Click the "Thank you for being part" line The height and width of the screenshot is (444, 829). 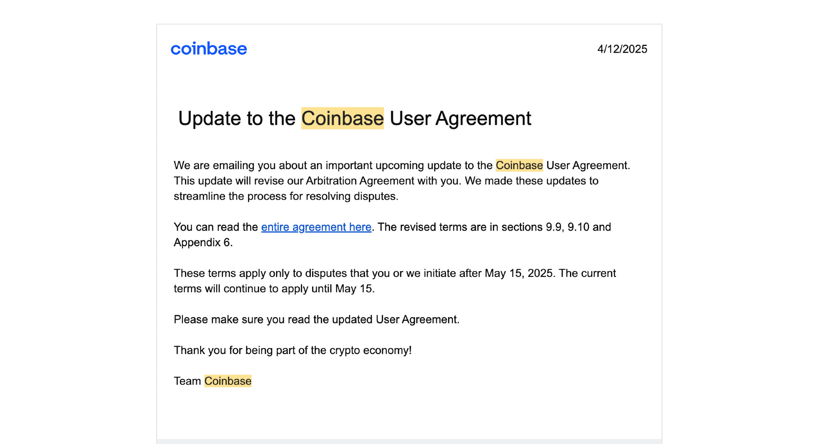(x=293, y=350)
